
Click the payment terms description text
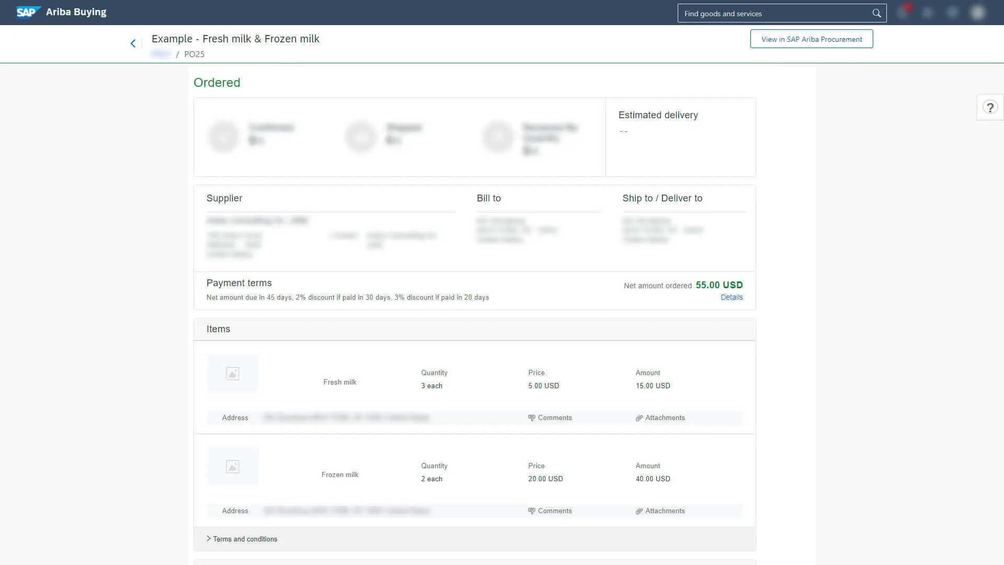(x=348, y=297)
